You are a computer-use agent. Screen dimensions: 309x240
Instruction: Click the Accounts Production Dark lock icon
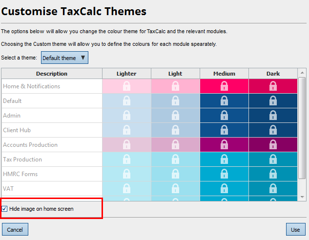pos(273,144)
